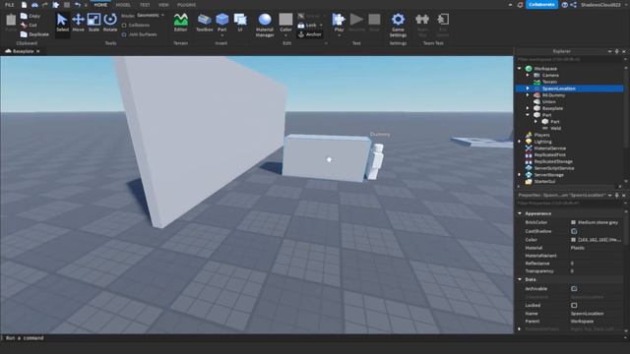Select the Baseplate document tab
The height and width of the screenshot is (354, 630).
point(23,51)
